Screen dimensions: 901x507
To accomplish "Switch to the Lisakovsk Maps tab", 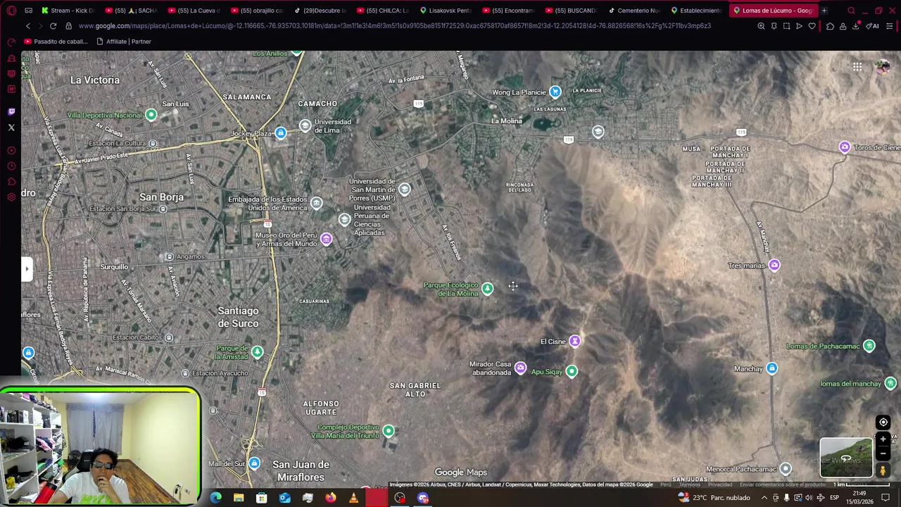I will pos(445,11).
